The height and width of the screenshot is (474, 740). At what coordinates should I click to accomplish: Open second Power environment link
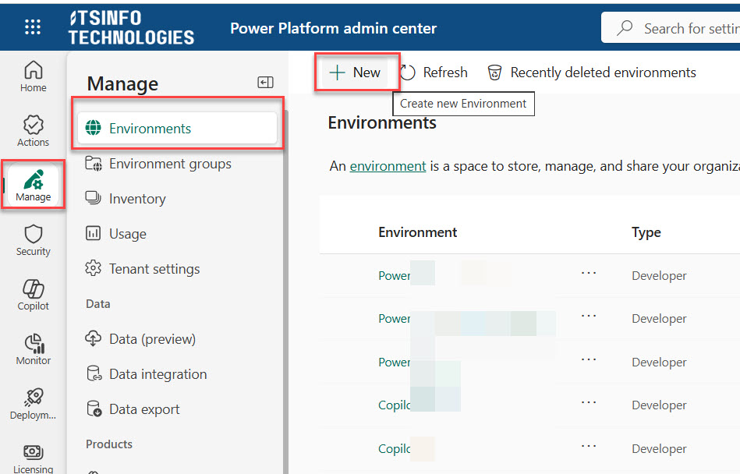tap(394, 319)
